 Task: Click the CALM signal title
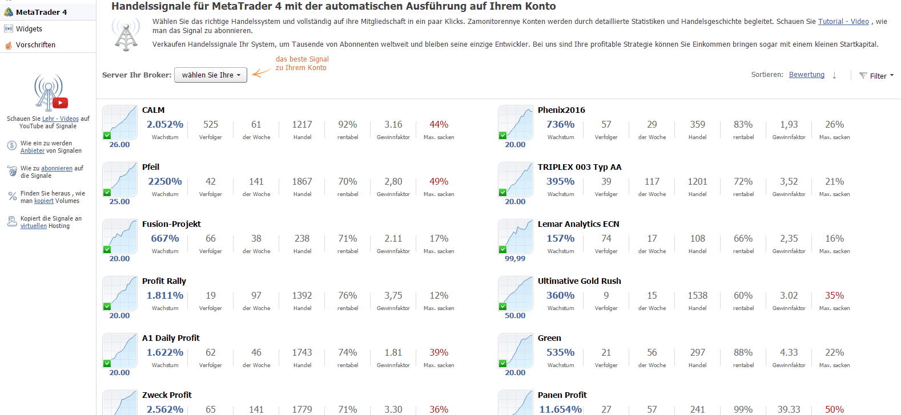click(153, 110)
